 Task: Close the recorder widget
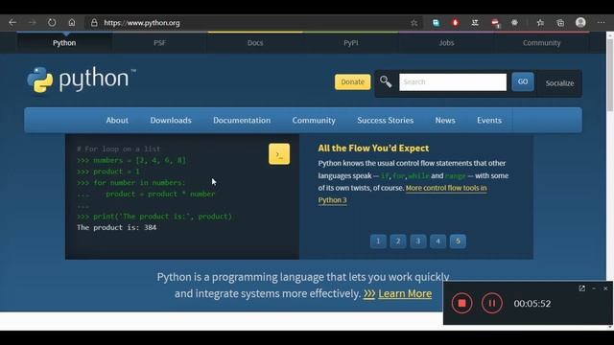(605, 288)
